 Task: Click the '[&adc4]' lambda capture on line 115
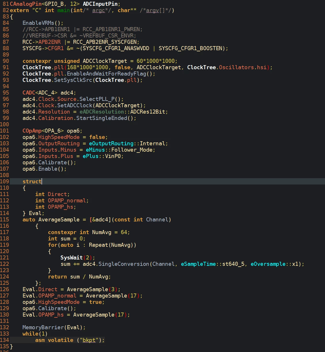[100, 219]
